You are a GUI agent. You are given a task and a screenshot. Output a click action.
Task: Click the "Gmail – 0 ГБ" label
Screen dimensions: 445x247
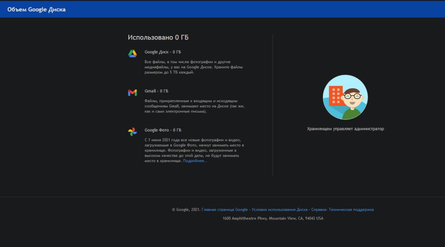tap(156, 91)
